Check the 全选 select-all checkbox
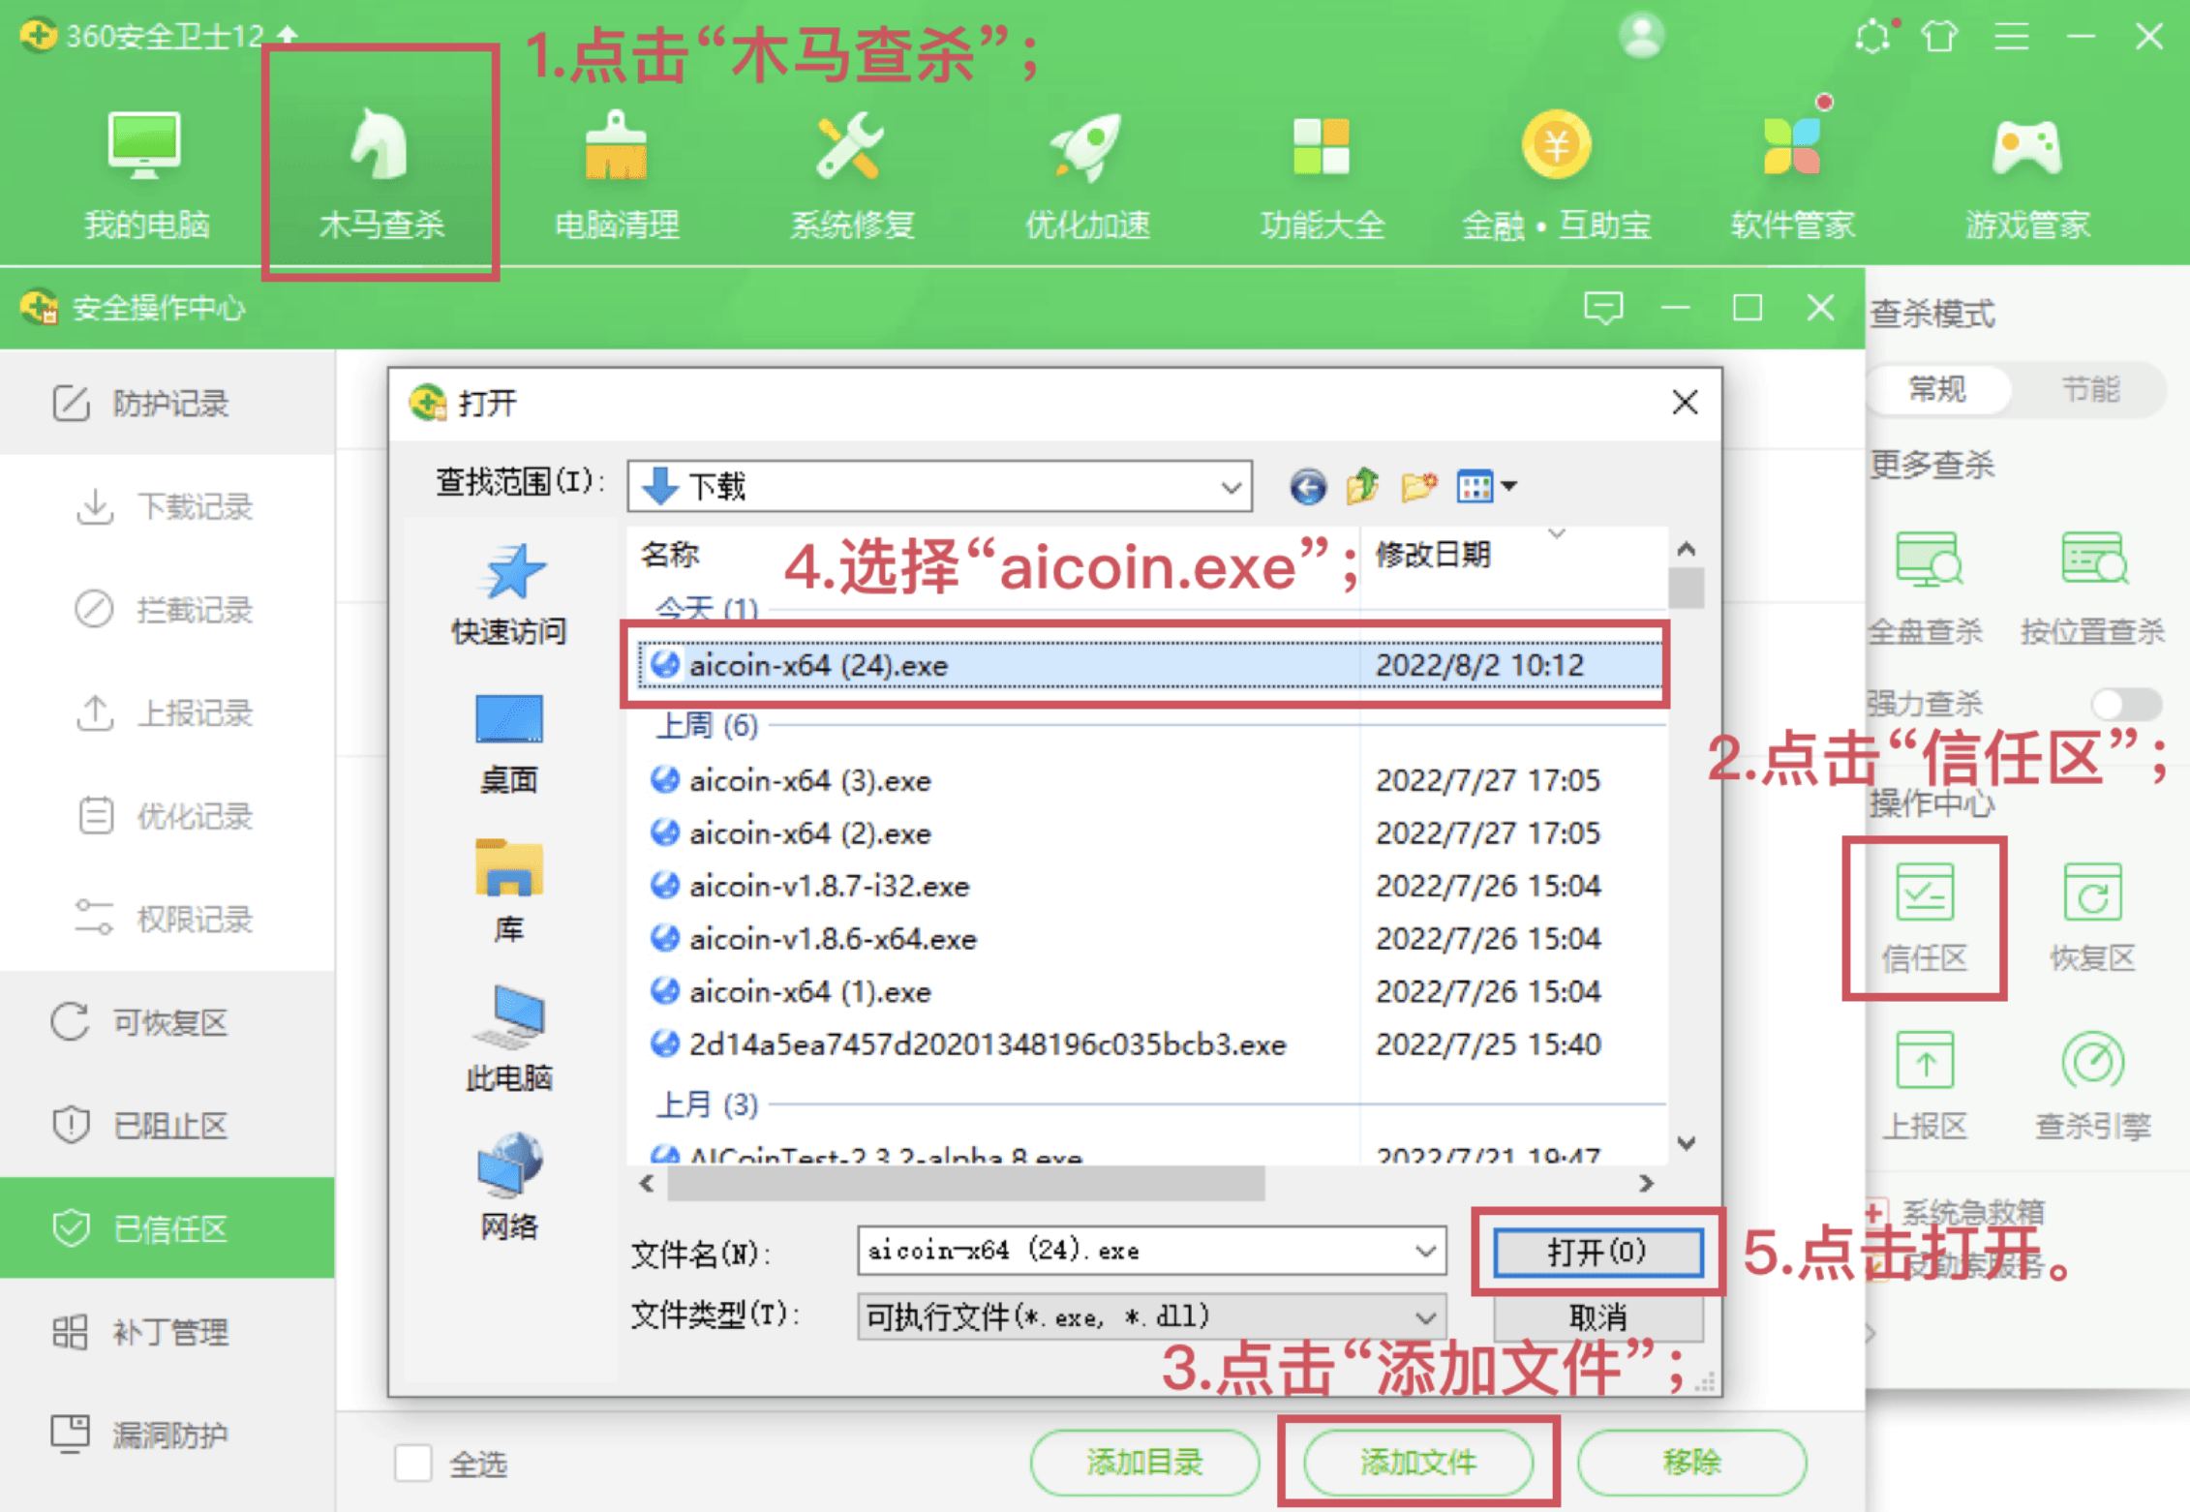This screenshot has height=1512, width=2190. (x=412, y=1463)
